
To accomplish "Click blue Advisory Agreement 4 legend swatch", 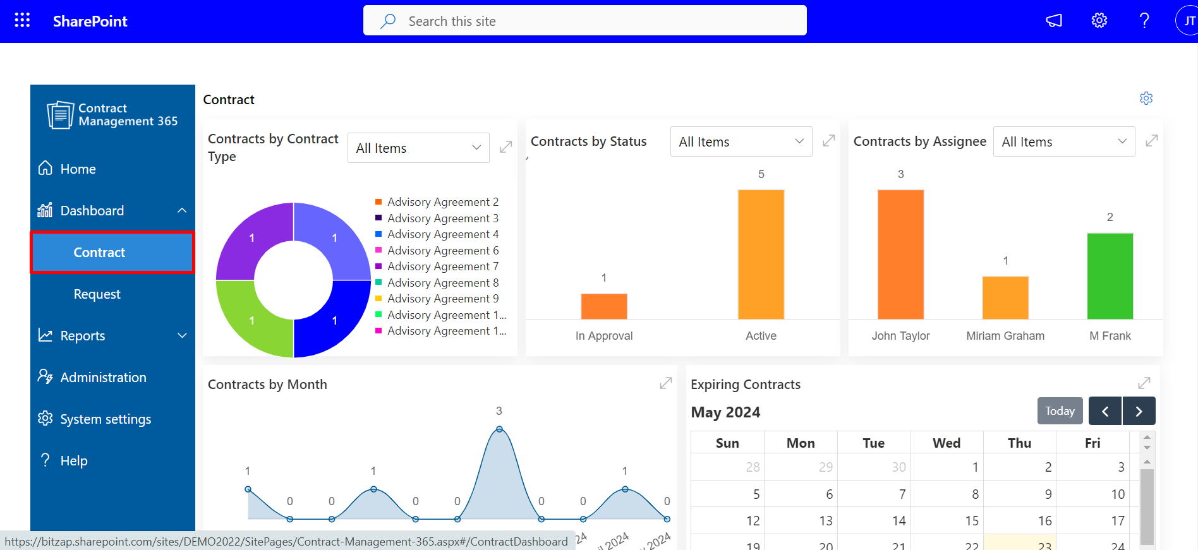I will [378, 234].
